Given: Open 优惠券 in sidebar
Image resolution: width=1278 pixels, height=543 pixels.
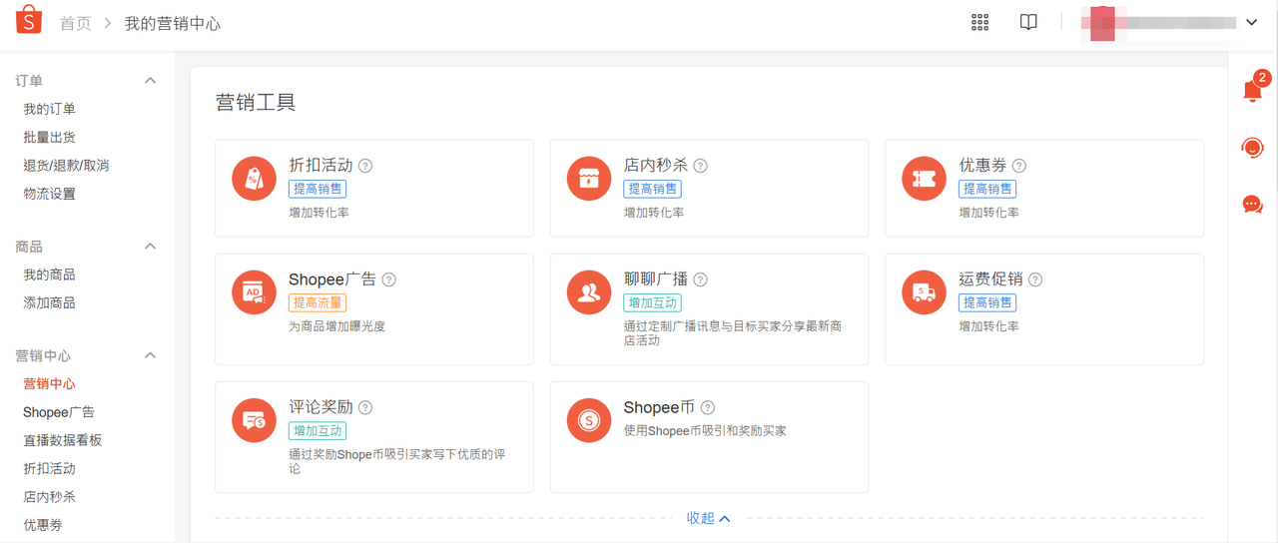Looking at the screenshot, I should [x=43, y=524].
